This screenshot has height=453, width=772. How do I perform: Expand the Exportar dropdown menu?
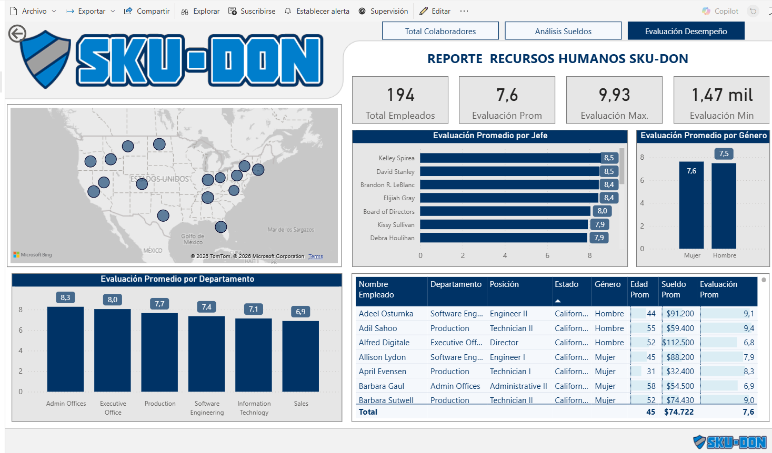pos(91,11)
